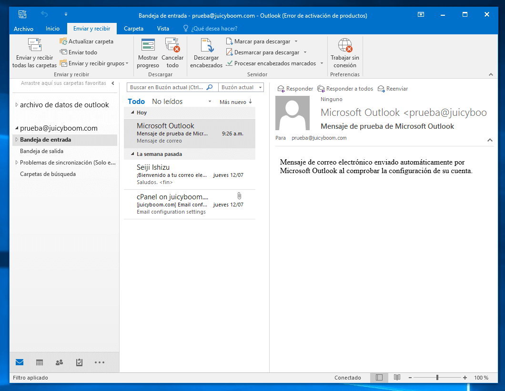Screen dimensions: 505x391
Task: Expand the Enviar y recibir grupos dropdown
Action: [x=127, y=63]
